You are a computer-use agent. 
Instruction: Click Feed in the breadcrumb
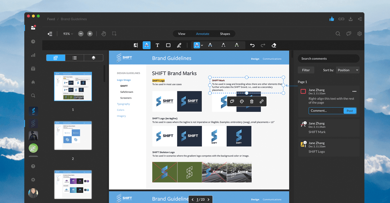[51, 19]
